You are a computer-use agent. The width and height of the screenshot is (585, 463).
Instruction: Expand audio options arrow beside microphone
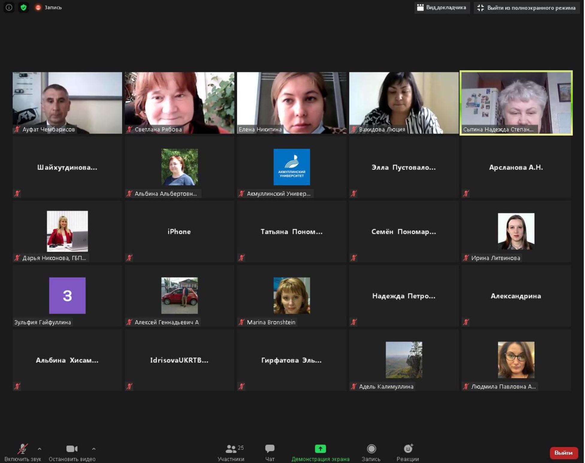tap(40, 449)
